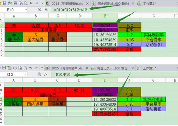
Task: Click the Redo arrow in upper screenshot toolbar
Action: (x=37, y=3)
